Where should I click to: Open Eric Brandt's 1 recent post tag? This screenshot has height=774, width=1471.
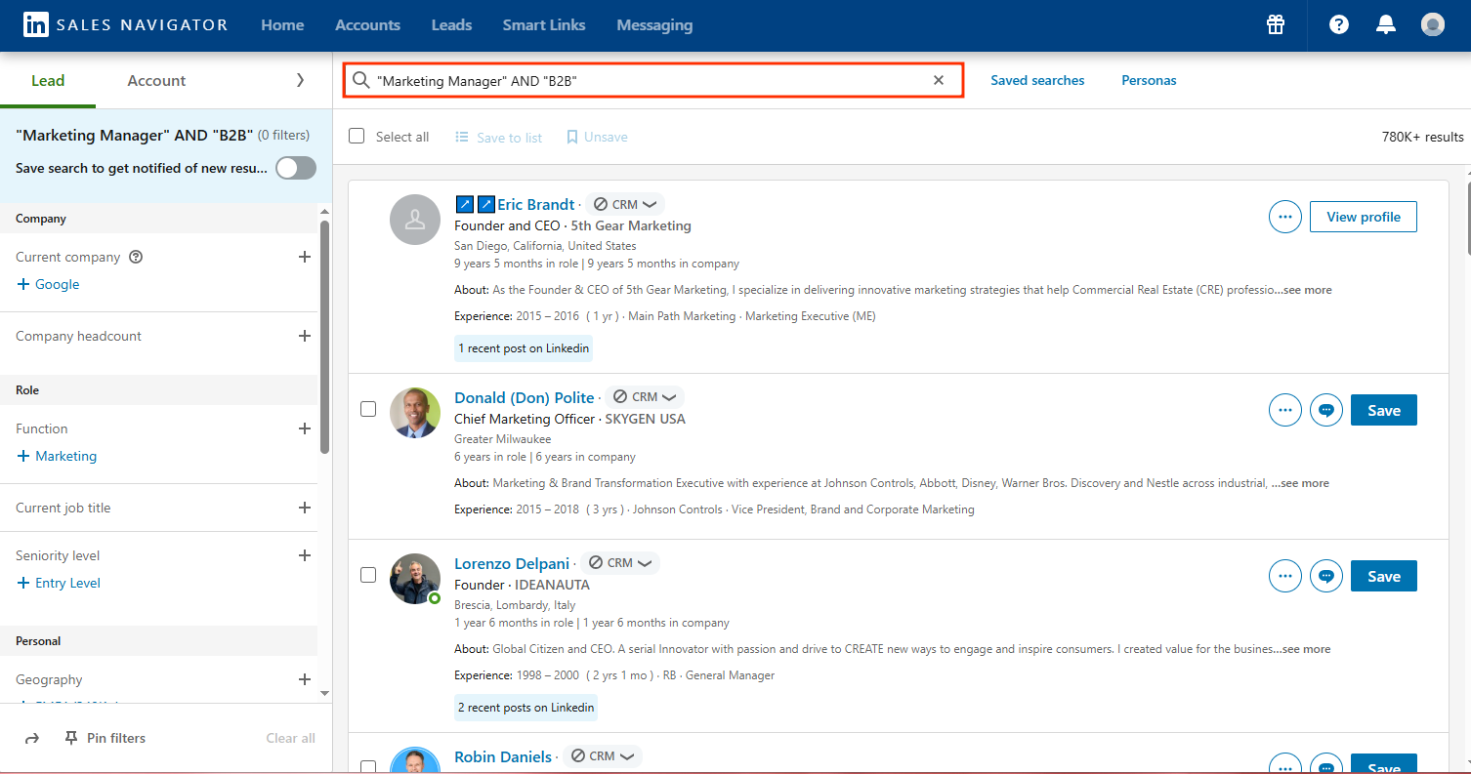(524, 348)
